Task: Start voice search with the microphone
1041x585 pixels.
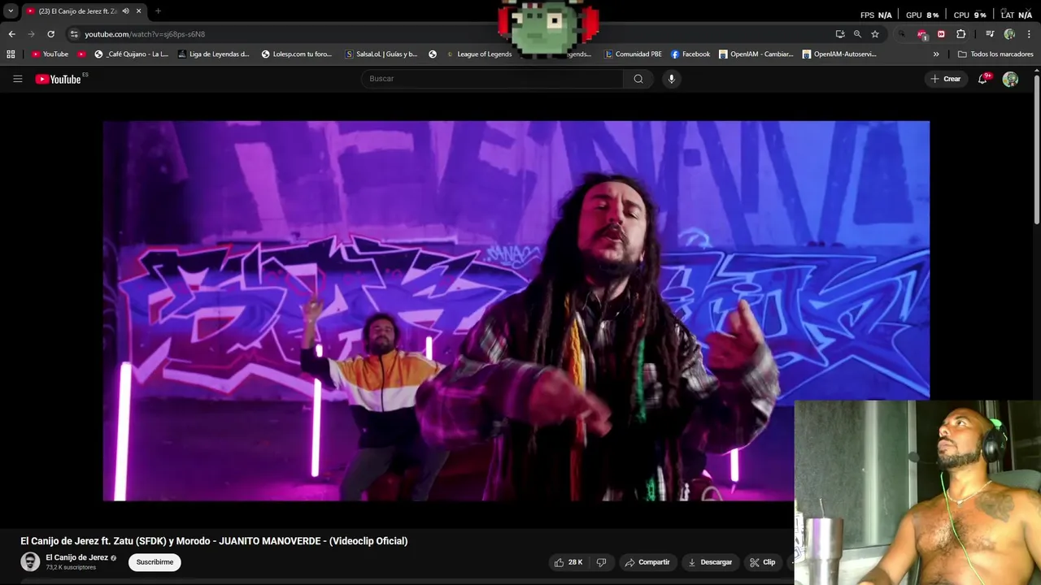Action: point(671,79)
